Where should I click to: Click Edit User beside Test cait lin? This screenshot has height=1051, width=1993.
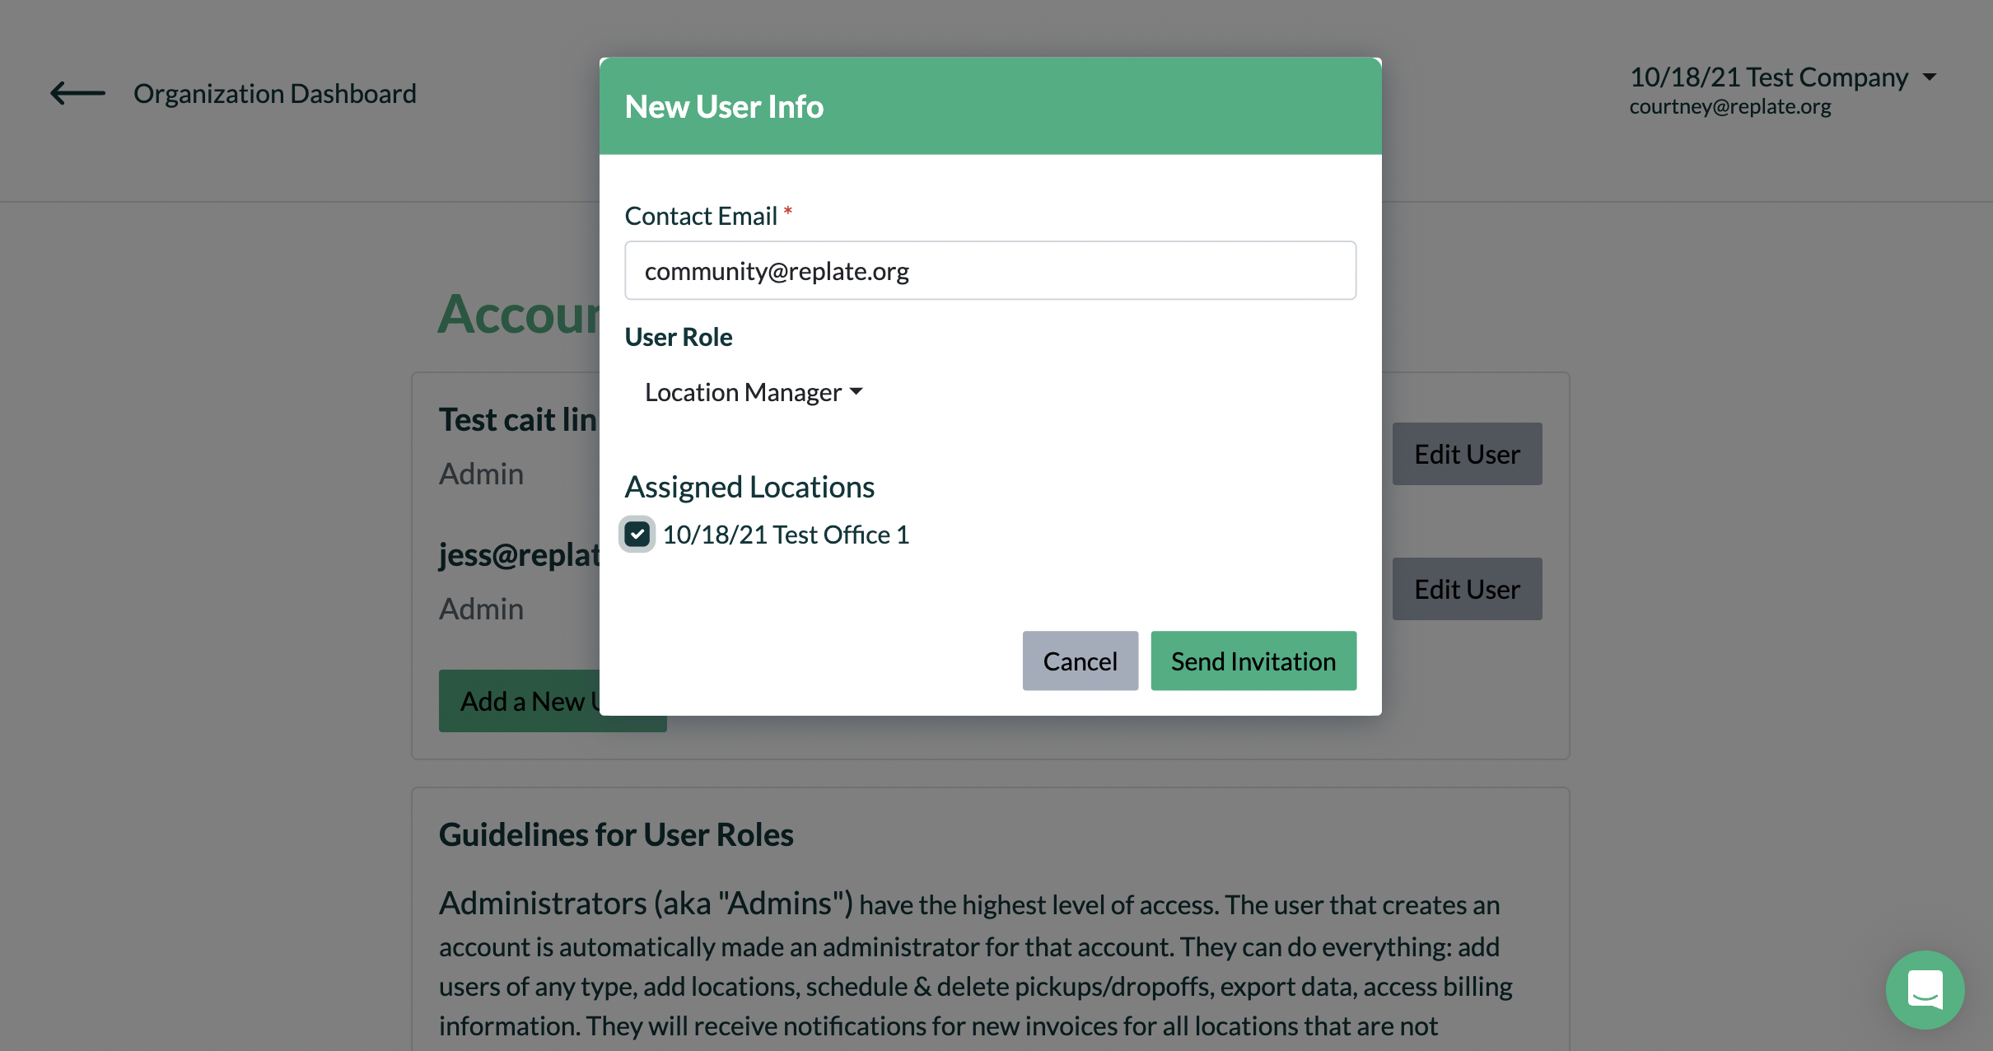point(1467,453)
